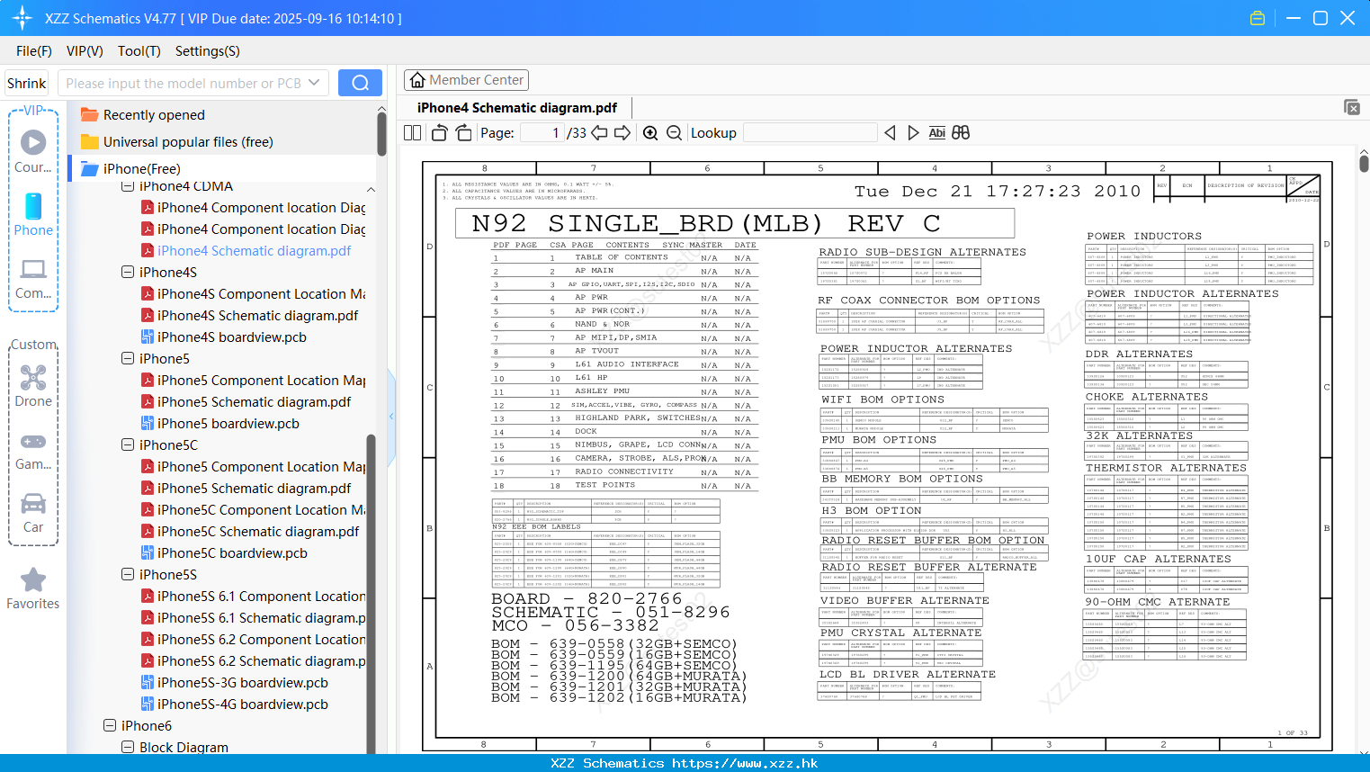1370x772 pixels.
Task: Open iPhone4 Schematic diagram.pdf in tree
Action: click(246, 251)
